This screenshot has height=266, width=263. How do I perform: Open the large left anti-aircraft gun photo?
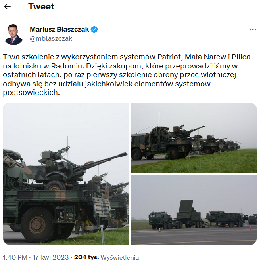[66, 174]
